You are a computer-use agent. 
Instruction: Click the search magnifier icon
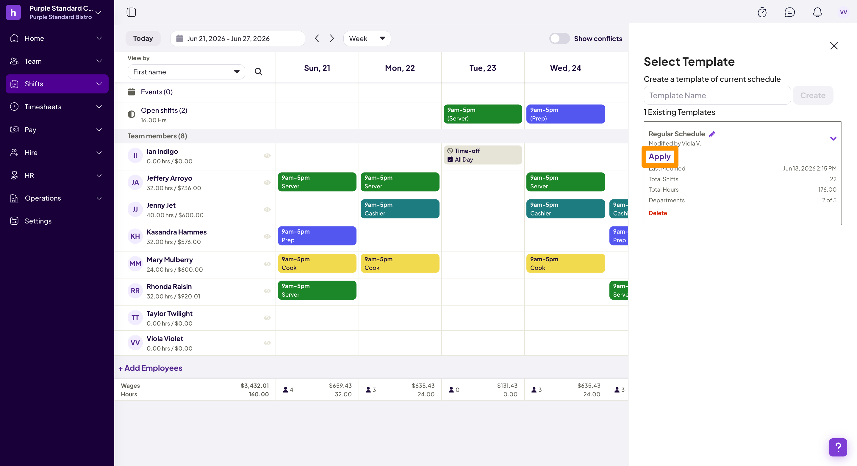tap(258, 71)
